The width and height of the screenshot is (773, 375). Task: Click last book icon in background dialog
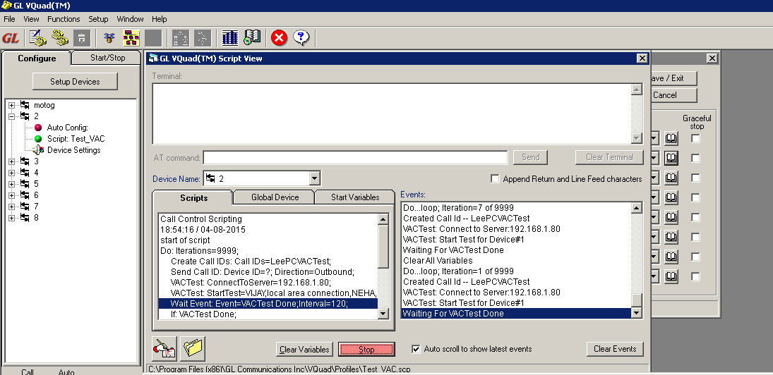pos(671,276)
